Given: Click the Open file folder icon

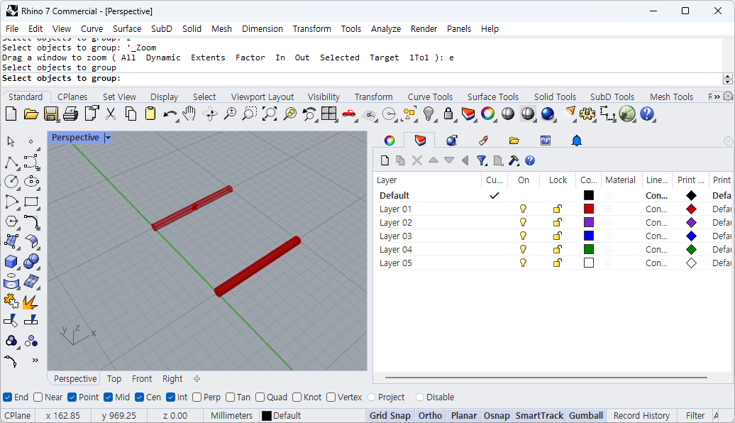Looking at the screenshot, I should pyautogui.click(x=31, y=114).
